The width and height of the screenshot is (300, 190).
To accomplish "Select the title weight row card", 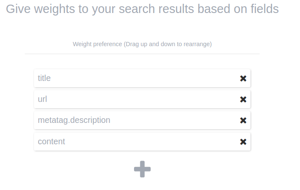I will tap(142, 78).
